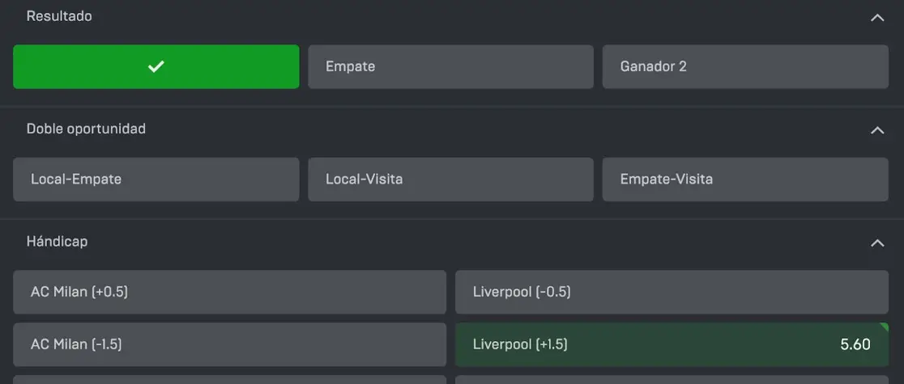The height and width of the screenshot is (384, 904).
Task: Choose the Empate-Visita double chance option
Action: pyautogui.click(x=745, y=179)
